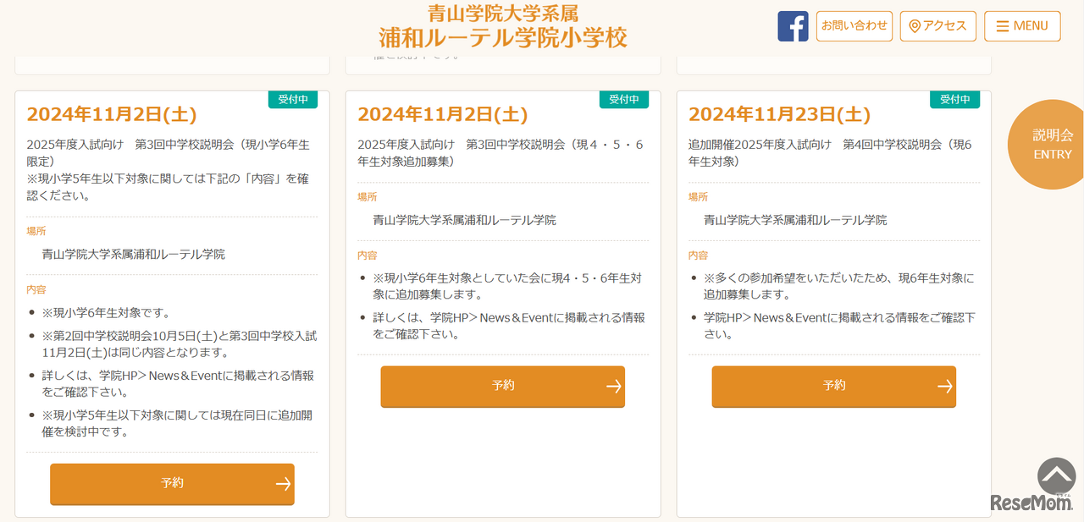This screenshot has height=522, width=1084.
Task: Click the 受付中 badge on the 4・5・6年生対象 card
Action: (624, 100)
